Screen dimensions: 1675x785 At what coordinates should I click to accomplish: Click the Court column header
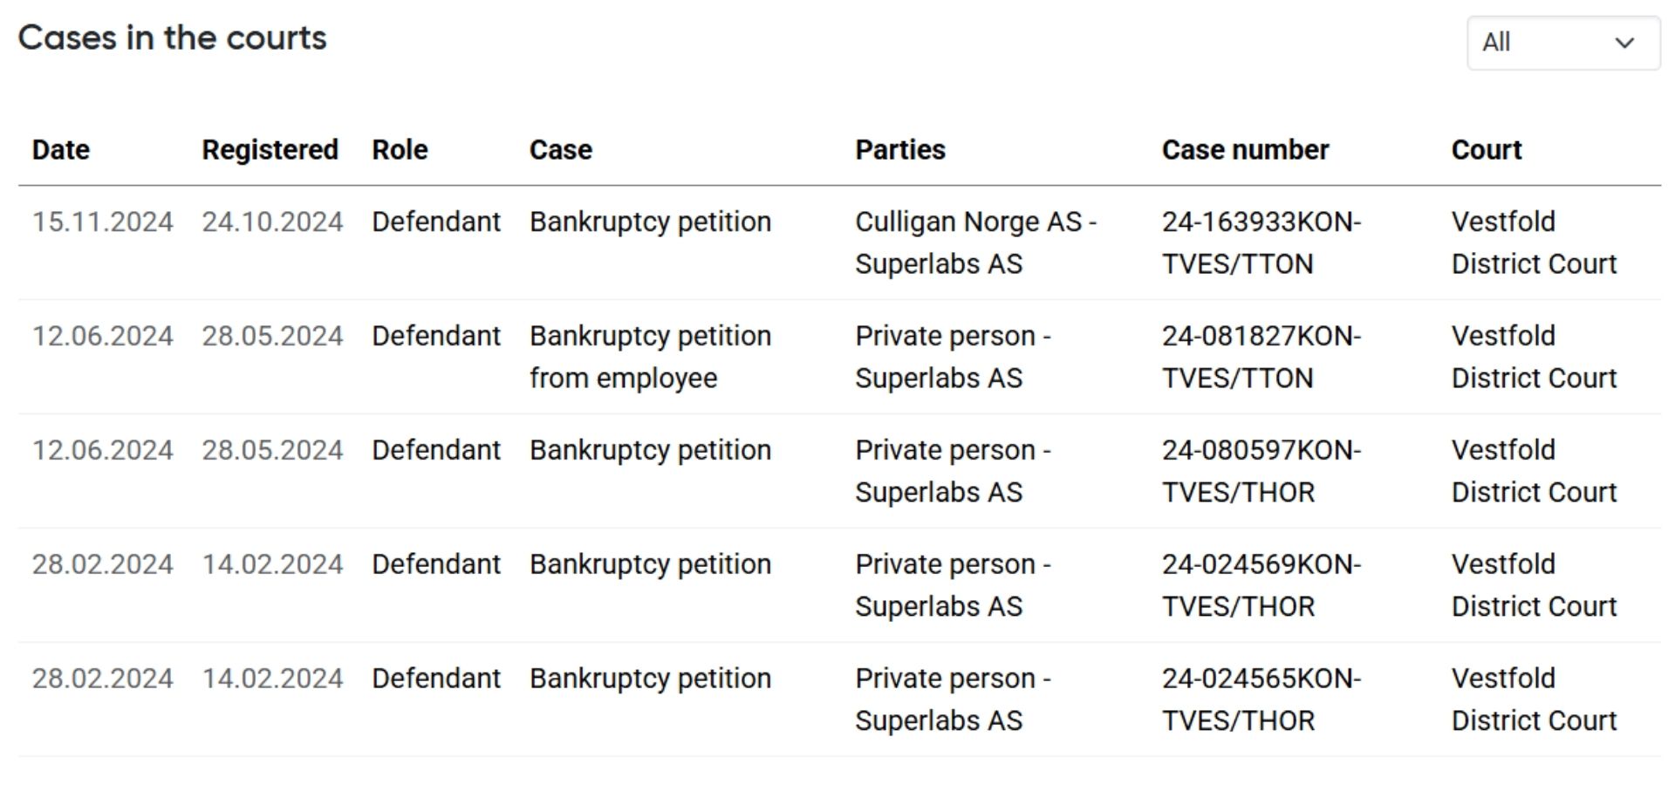pos(1486,150)
